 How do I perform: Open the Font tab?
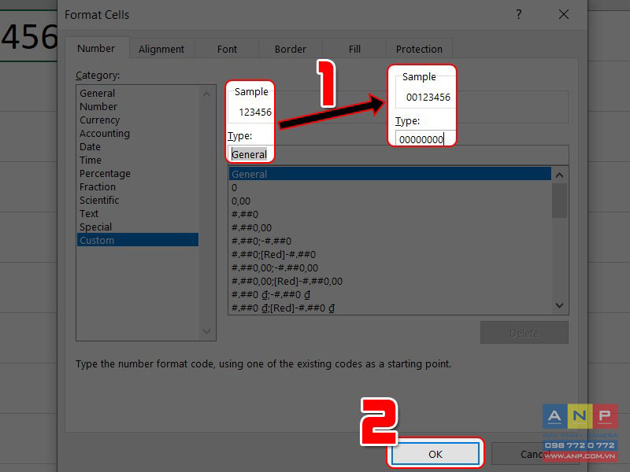click(227, 49)
